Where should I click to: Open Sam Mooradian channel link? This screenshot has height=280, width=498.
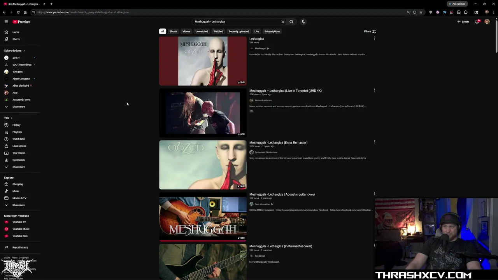tap(262, 204)
